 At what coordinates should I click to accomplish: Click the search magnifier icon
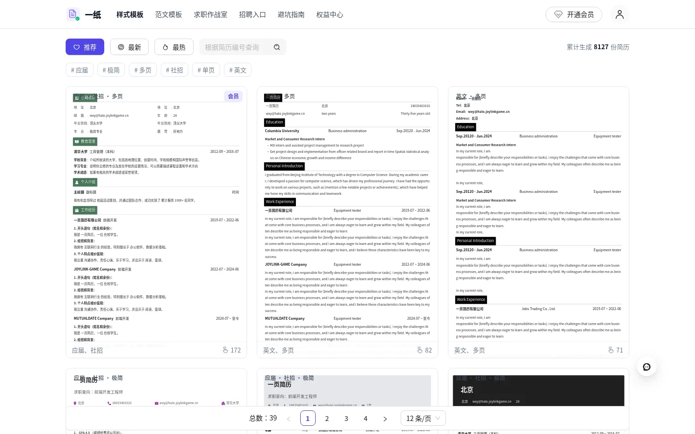[x=277, y=47]
